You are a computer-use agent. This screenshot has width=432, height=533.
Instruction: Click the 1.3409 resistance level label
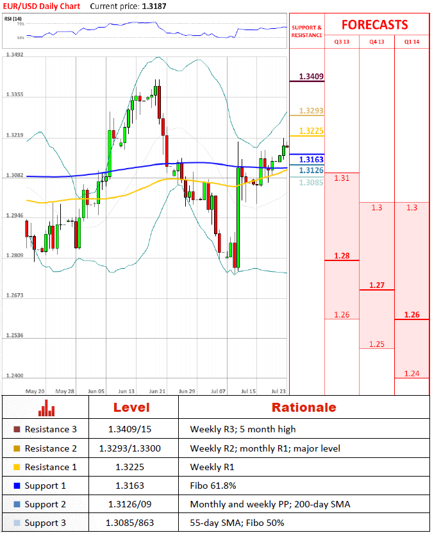pyautogui.click(x=311, y=76)
